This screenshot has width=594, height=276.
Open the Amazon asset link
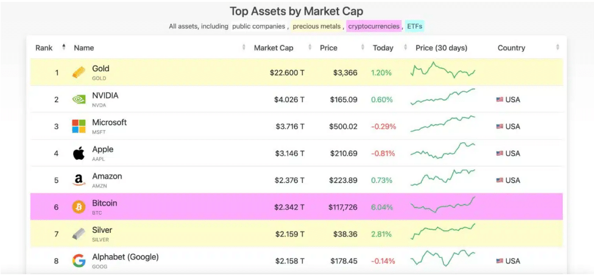pos(107,176)
